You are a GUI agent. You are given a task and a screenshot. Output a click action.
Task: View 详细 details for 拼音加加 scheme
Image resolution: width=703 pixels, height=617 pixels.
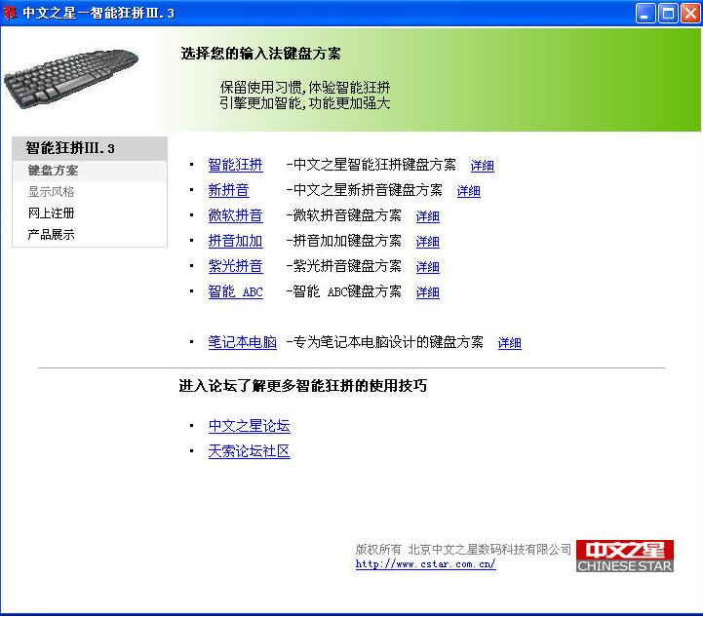(428, 242)
